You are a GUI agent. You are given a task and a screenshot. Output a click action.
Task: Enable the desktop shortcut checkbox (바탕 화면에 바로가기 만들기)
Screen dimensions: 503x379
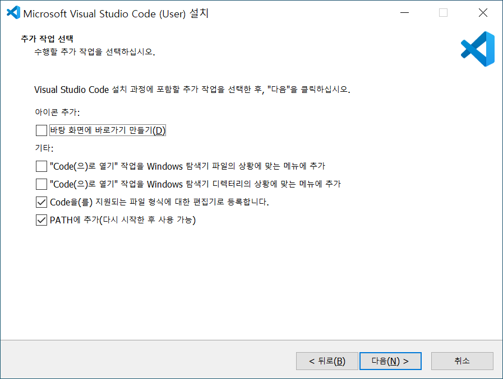point(41,130)
